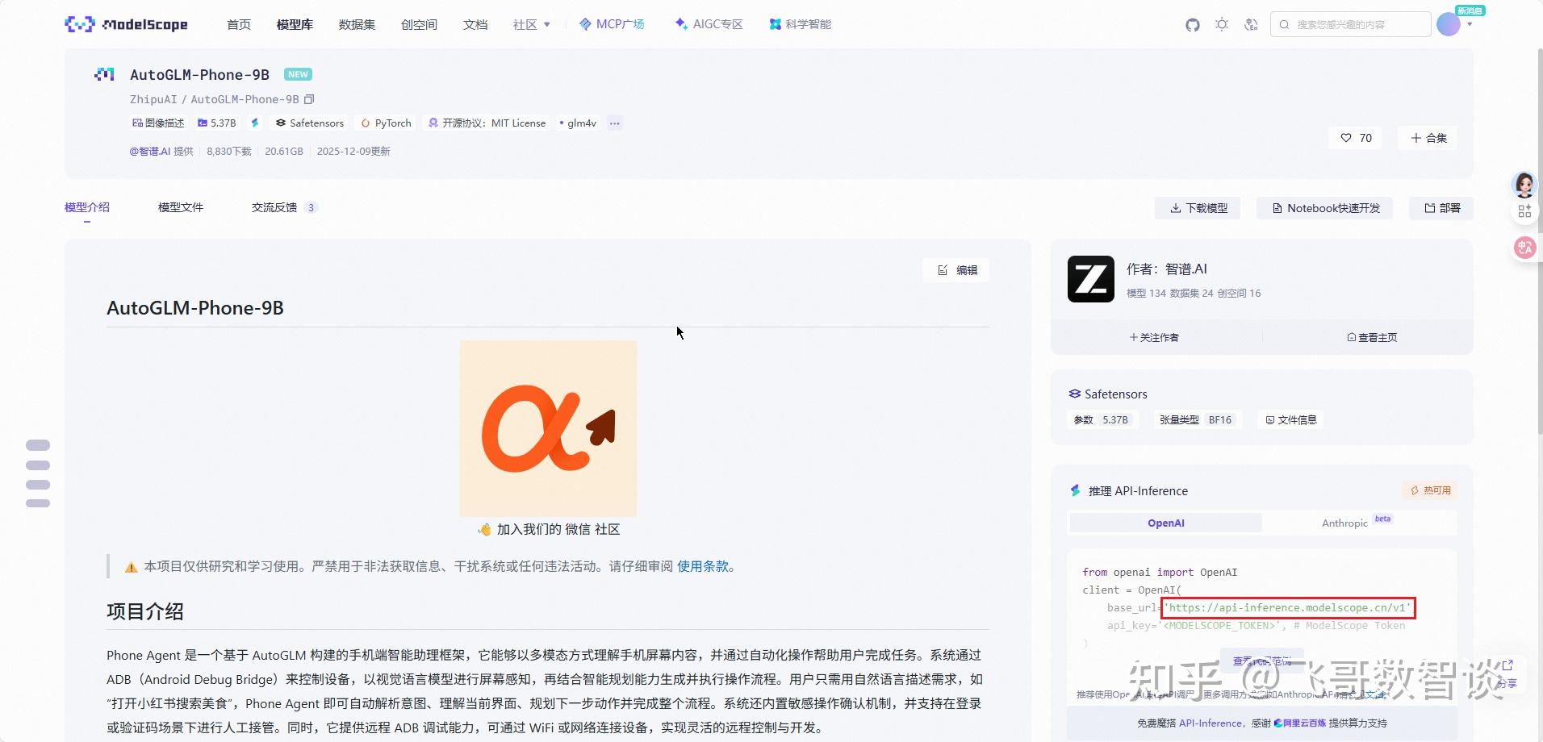Image resolution: width=1543 pixels, height=742 pixels.
Task: Open the 使用条款 link
Action: tap(702, 566)
